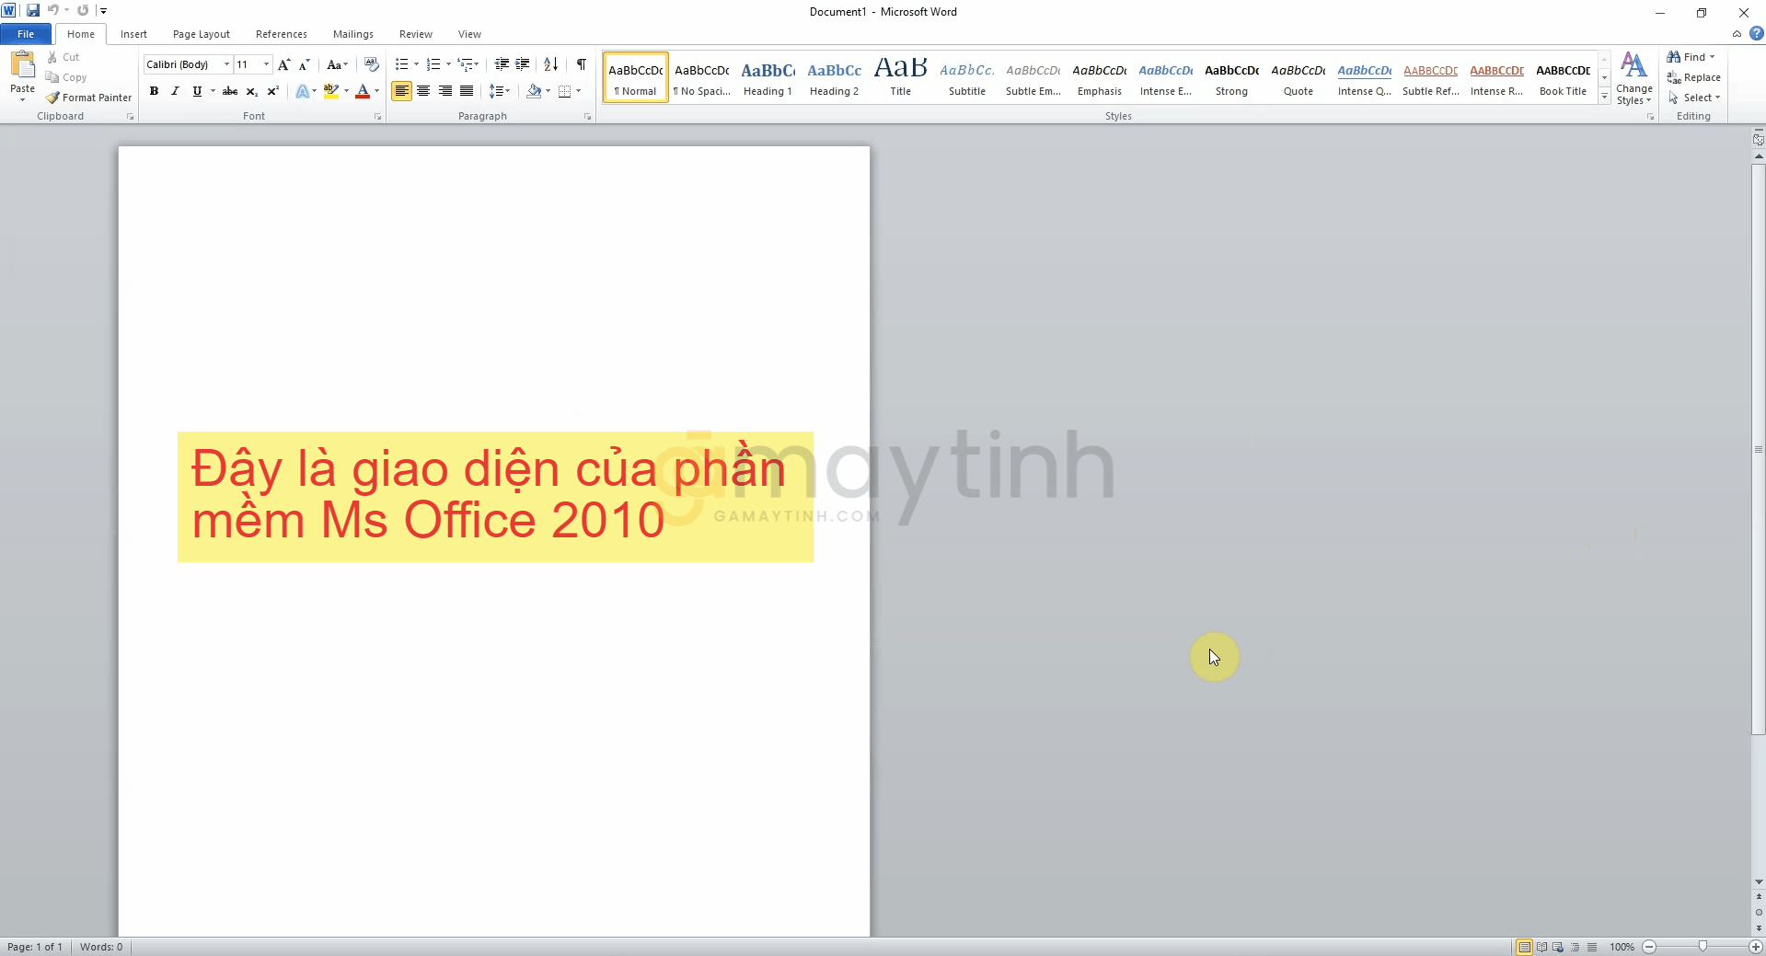Switch to Outline view
The image size is (1766, 956).
click(1576, 947)
